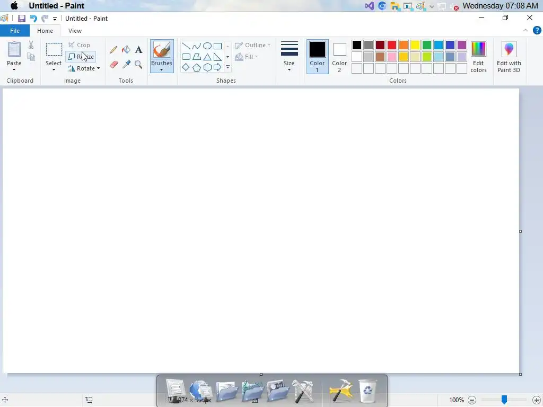Select the Color picker eyedropper
This screenshot has height=407, width=543.
tap(126, 64)
